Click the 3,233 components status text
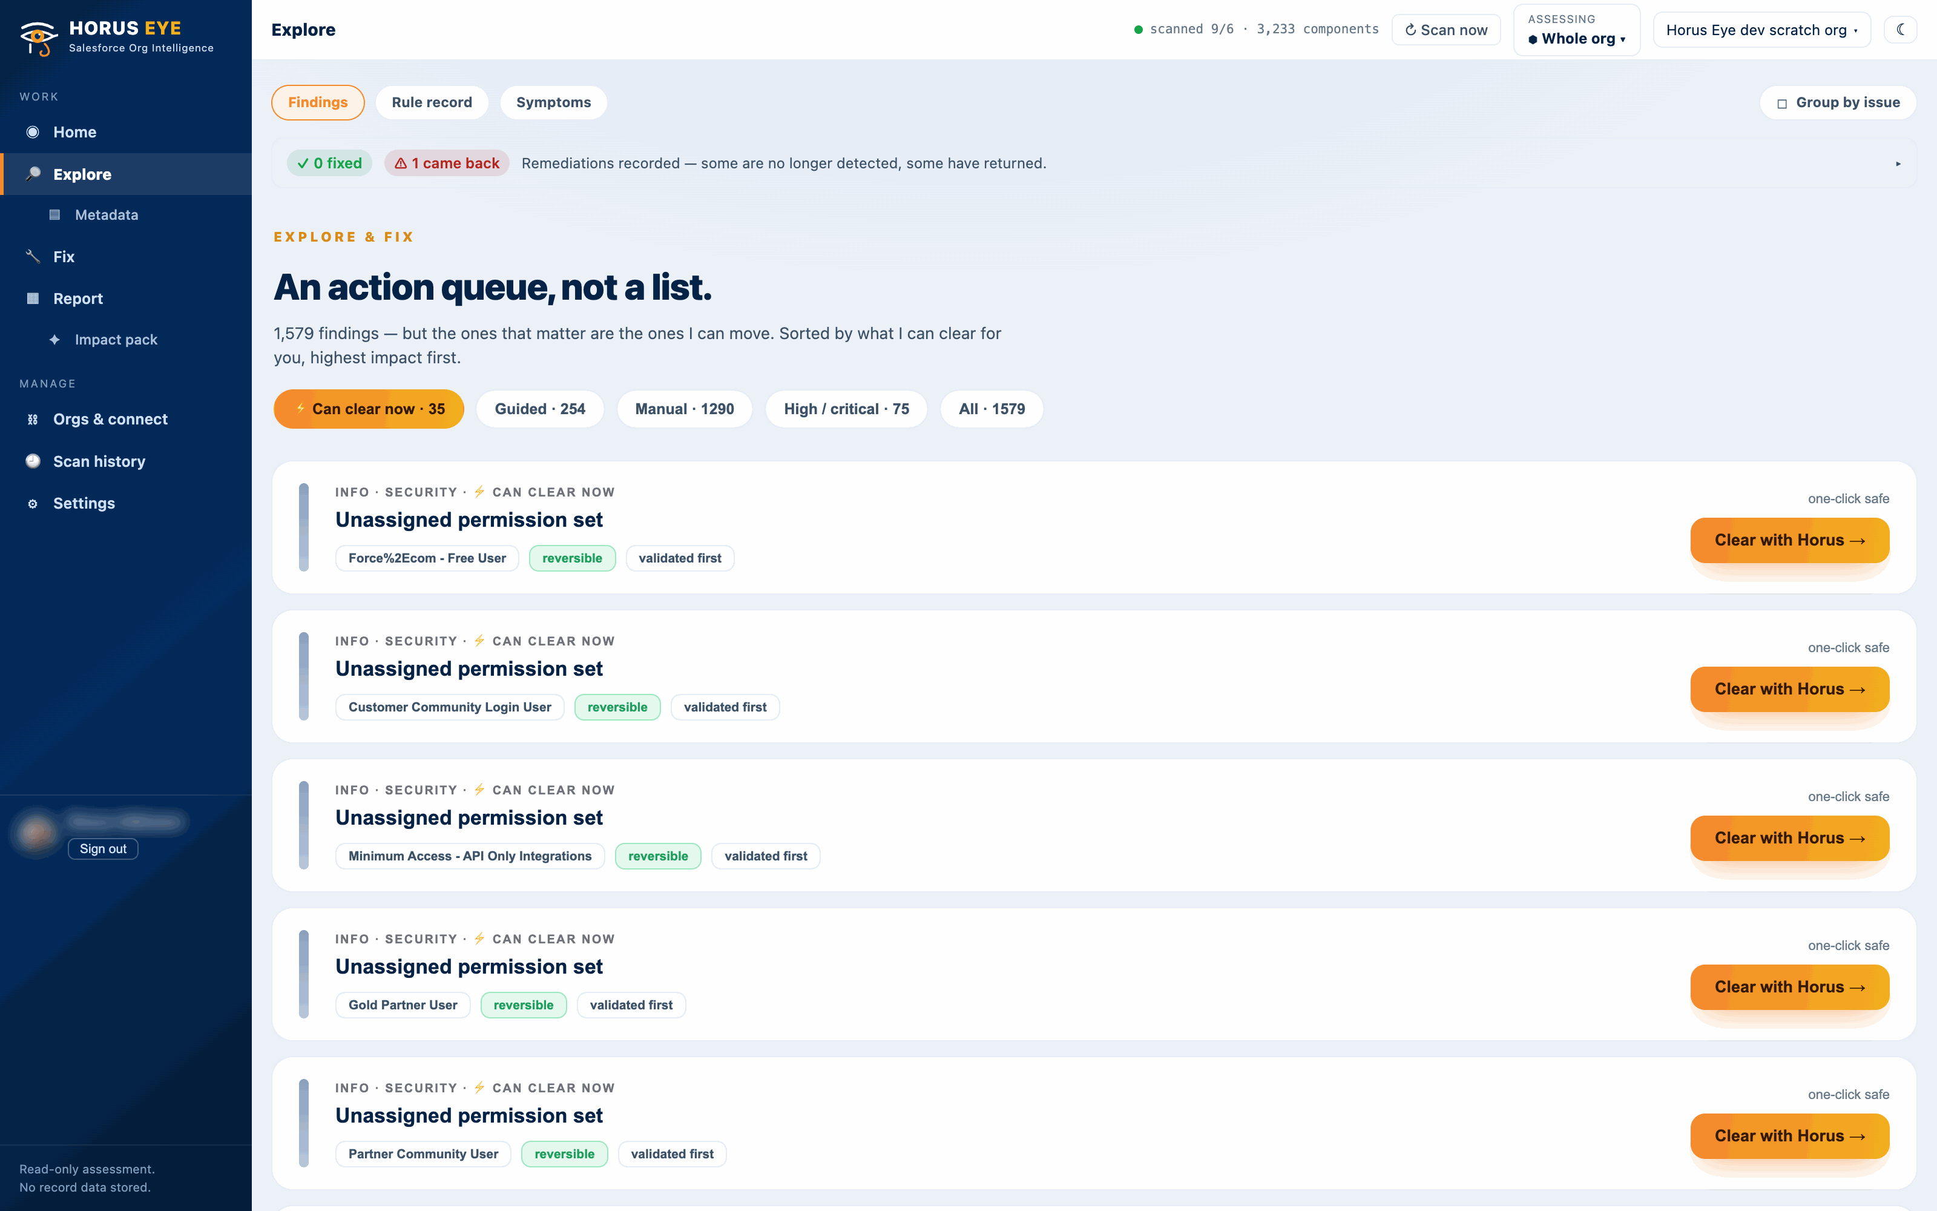Image resolution: width=1937 pixels, height=1211 pixels. [1318, 30]
